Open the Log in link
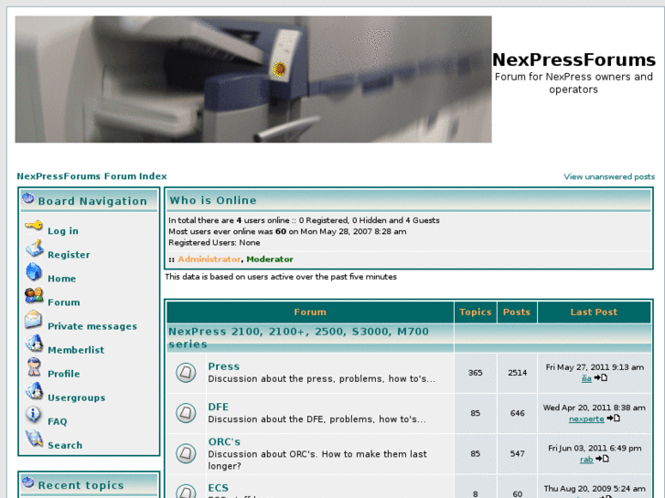The image size is (665, 498). 63,231
